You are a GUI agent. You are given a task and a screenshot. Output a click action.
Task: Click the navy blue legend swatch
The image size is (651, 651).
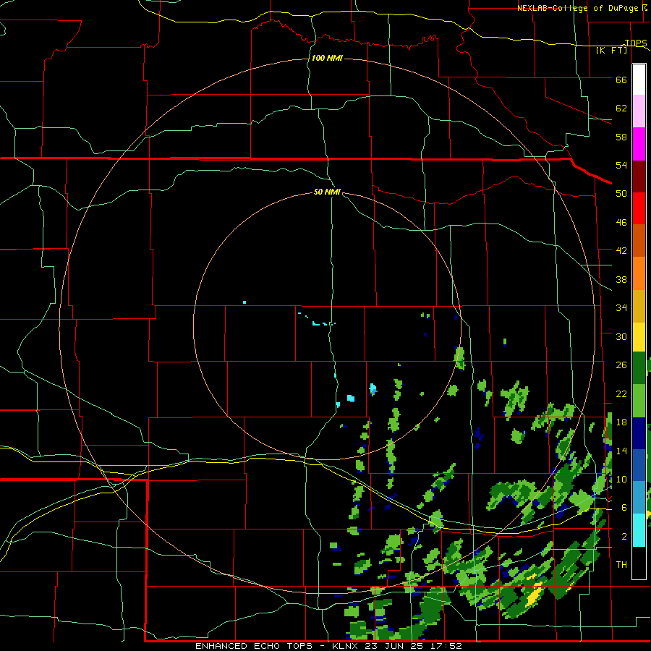(639, 433)
